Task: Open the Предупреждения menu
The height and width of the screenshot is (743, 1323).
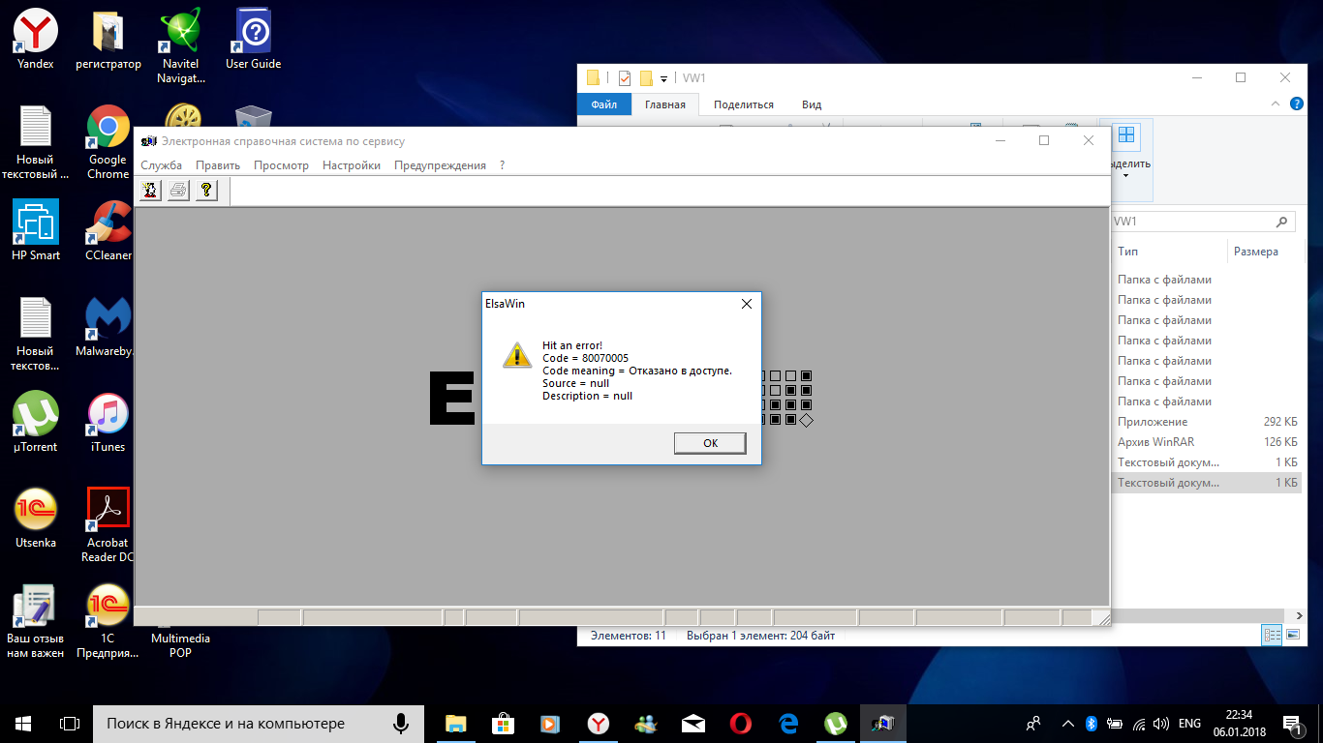Action: (440, 165)
